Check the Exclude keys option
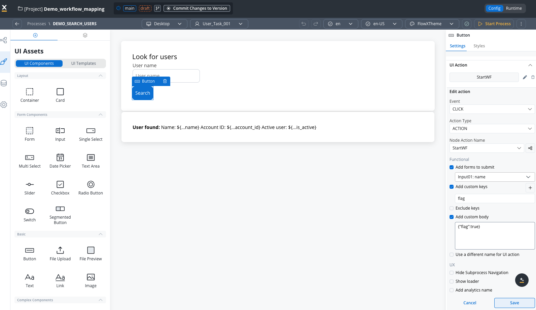The width and height of the screenshot is (536, 310). click(452, 208)
